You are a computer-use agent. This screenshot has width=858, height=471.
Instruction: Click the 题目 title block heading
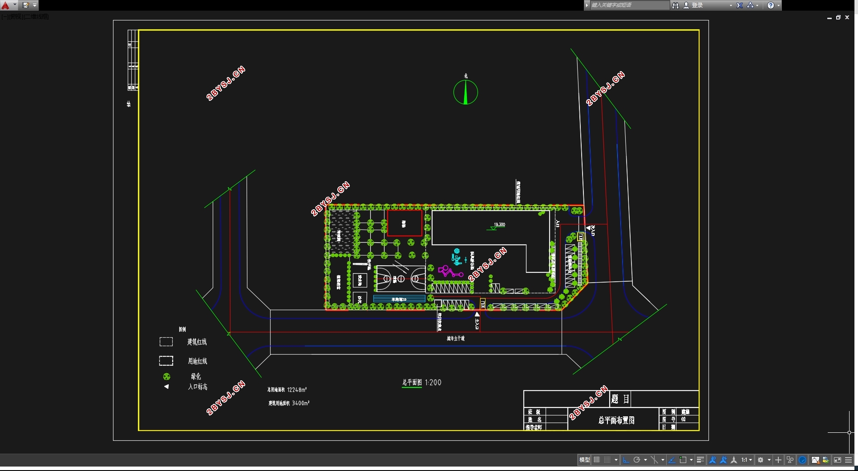620,399
